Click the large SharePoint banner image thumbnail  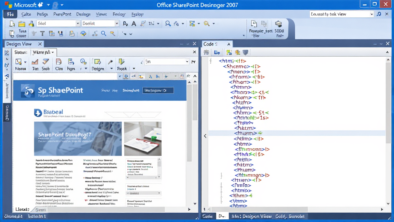[78, 139]
